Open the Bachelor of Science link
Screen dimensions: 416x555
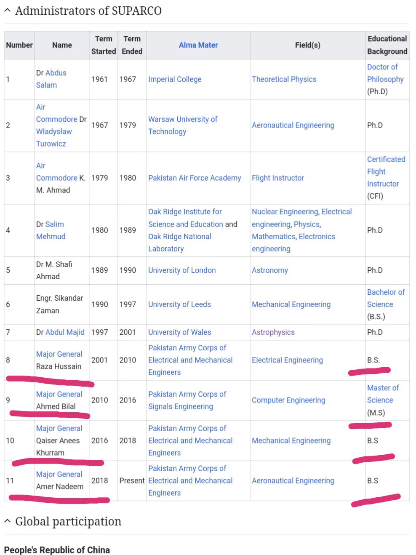coord(386,298)
